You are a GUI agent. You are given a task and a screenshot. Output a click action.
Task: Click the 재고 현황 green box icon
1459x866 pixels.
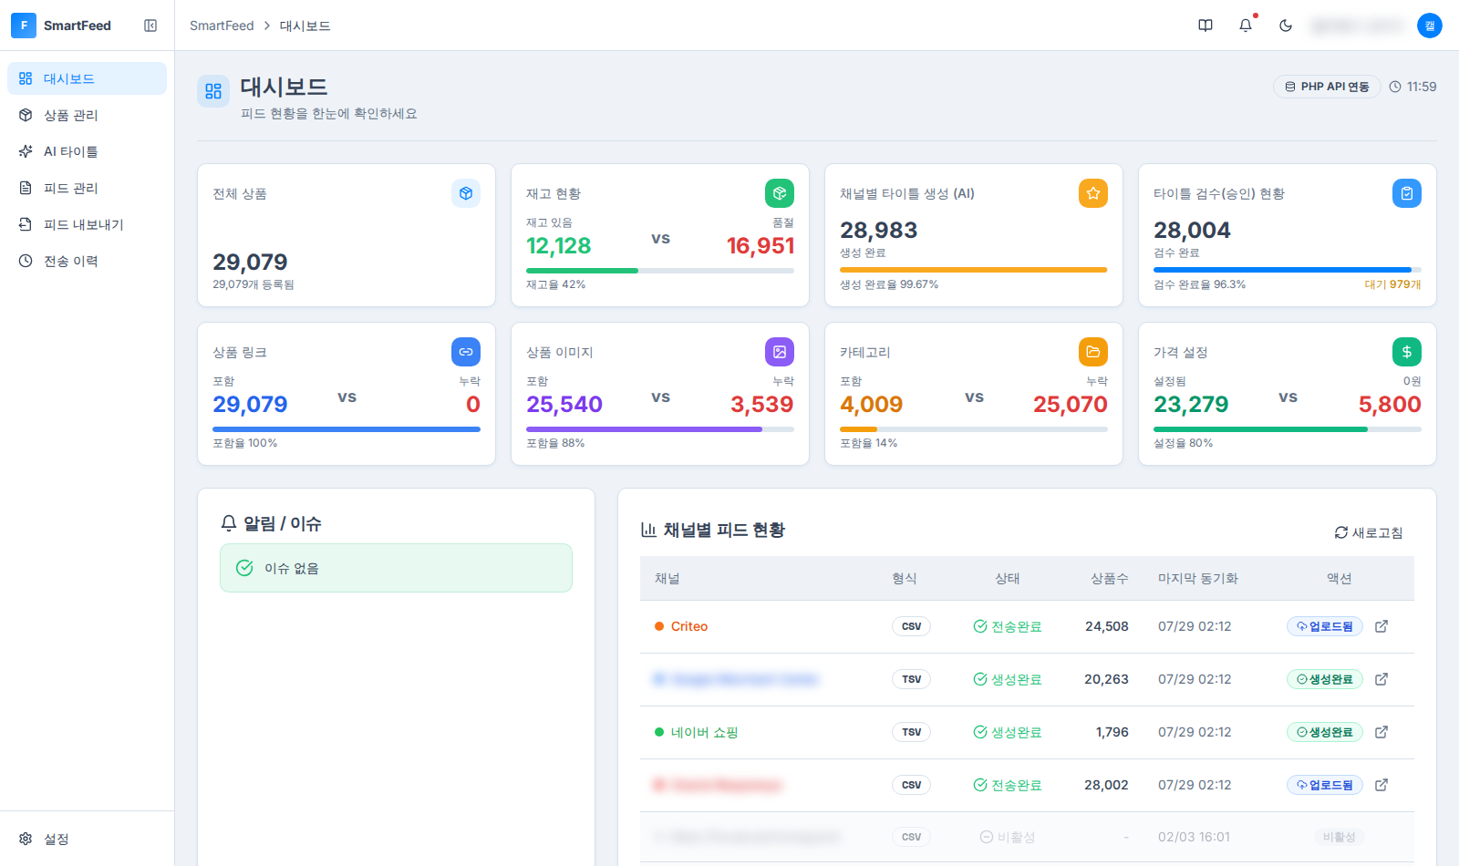tap(780, 193)
